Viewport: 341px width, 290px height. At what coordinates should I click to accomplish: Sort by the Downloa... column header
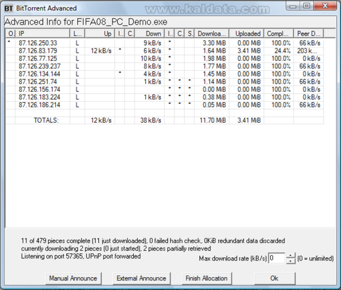pos(212,33)
